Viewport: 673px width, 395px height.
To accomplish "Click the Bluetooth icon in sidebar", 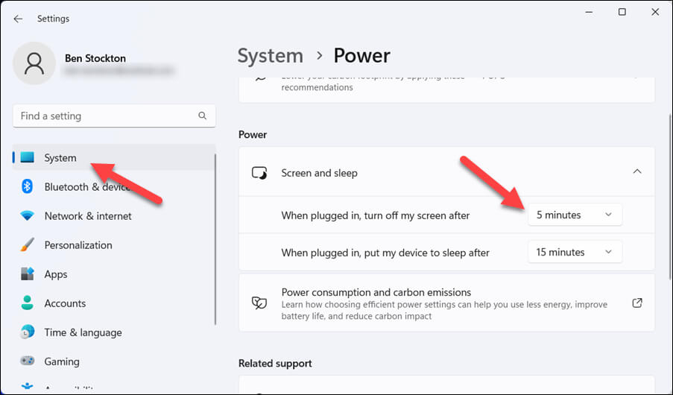I will click(28, 187).
